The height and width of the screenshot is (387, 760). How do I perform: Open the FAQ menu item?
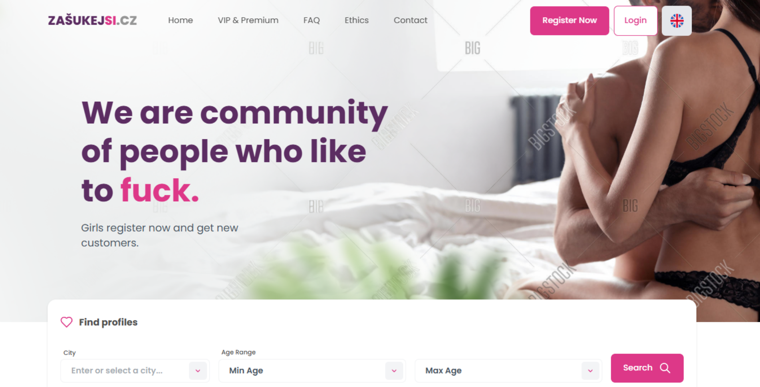(x=312, y=20)
